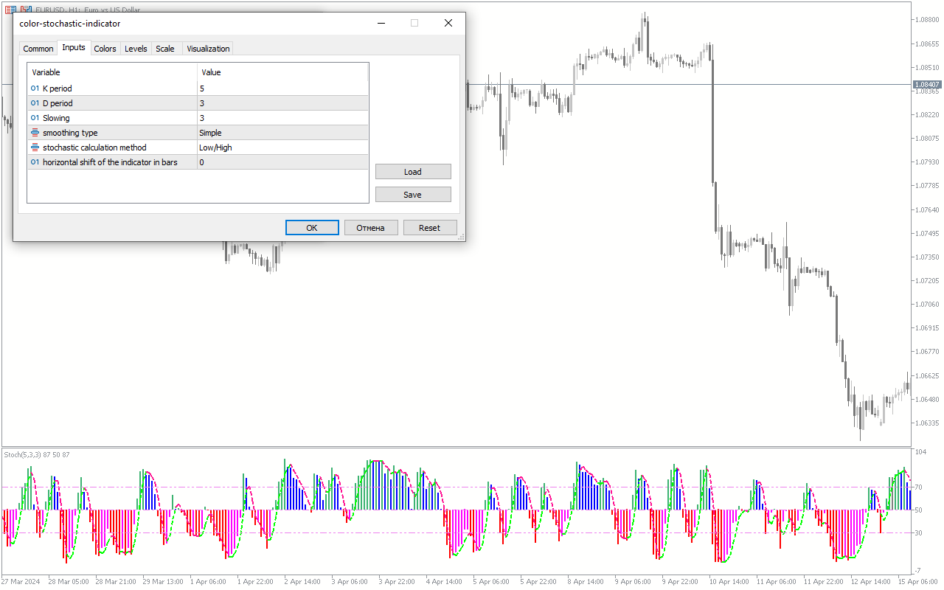Click the integer type icon beside K period
The width and height of the screenshot is (944, 590).
[35, 88]
